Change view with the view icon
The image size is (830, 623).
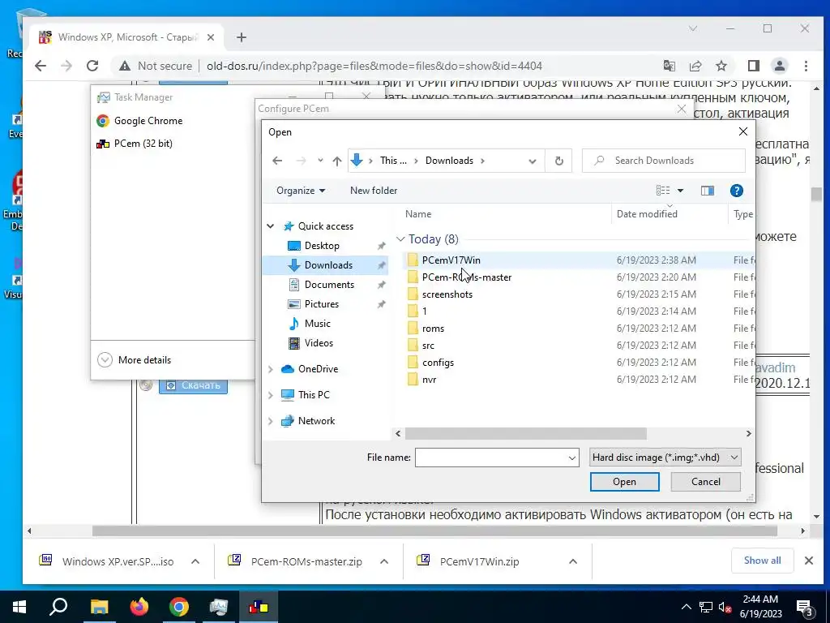click(663, 191)
